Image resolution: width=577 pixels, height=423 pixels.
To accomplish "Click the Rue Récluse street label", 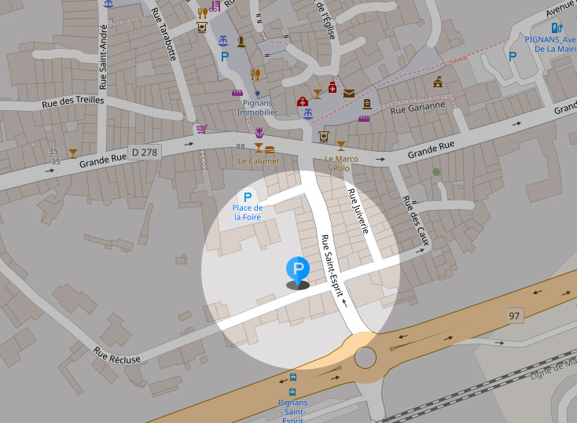I will 116,355.
